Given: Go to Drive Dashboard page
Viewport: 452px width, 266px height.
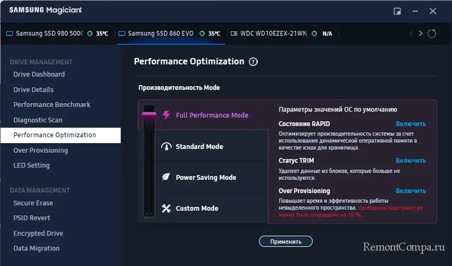Looking at the screenshot, I should [39, 74].
